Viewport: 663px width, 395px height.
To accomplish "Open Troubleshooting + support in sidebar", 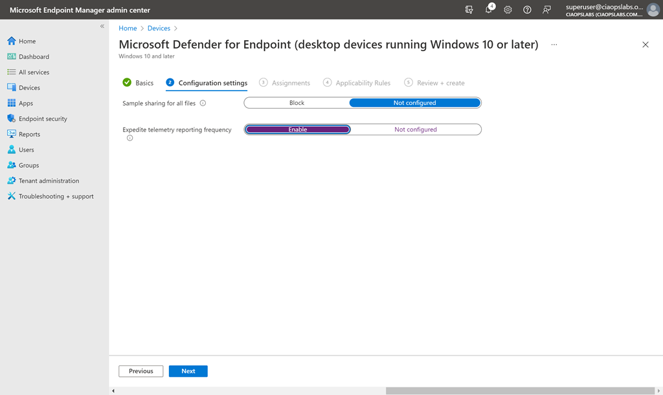I will 56,196.
